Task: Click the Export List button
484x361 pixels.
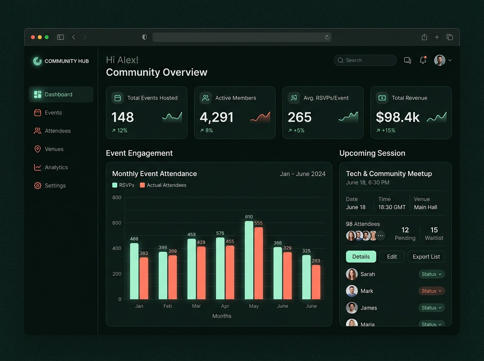Action: [426, 257]
